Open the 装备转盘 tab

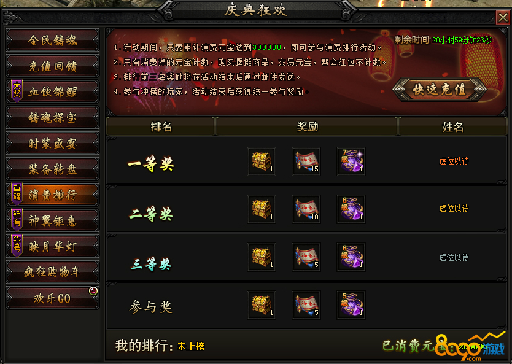(x=53, y=169)
